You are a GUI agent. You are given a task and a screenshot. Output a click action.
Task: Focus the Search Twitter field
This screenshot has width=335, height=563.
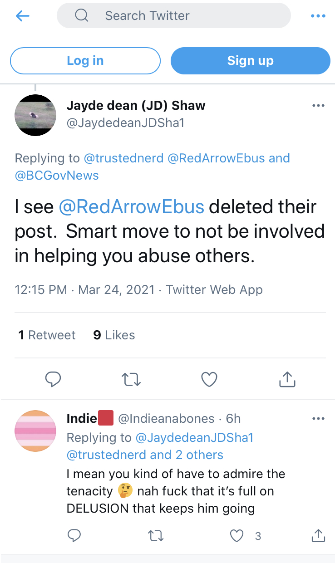pos(174,16)
